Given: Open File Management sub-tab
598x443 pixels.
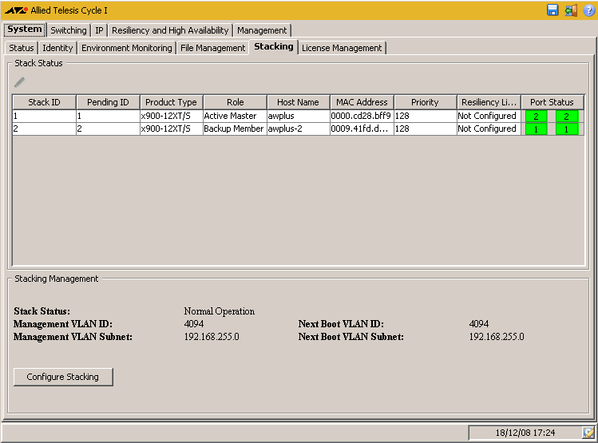Looking at the screenshot, I should click(213, 48).
